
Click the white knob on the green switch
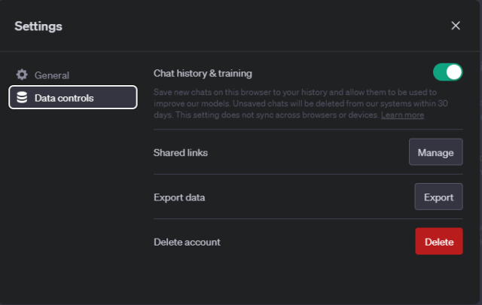point(453,72)
